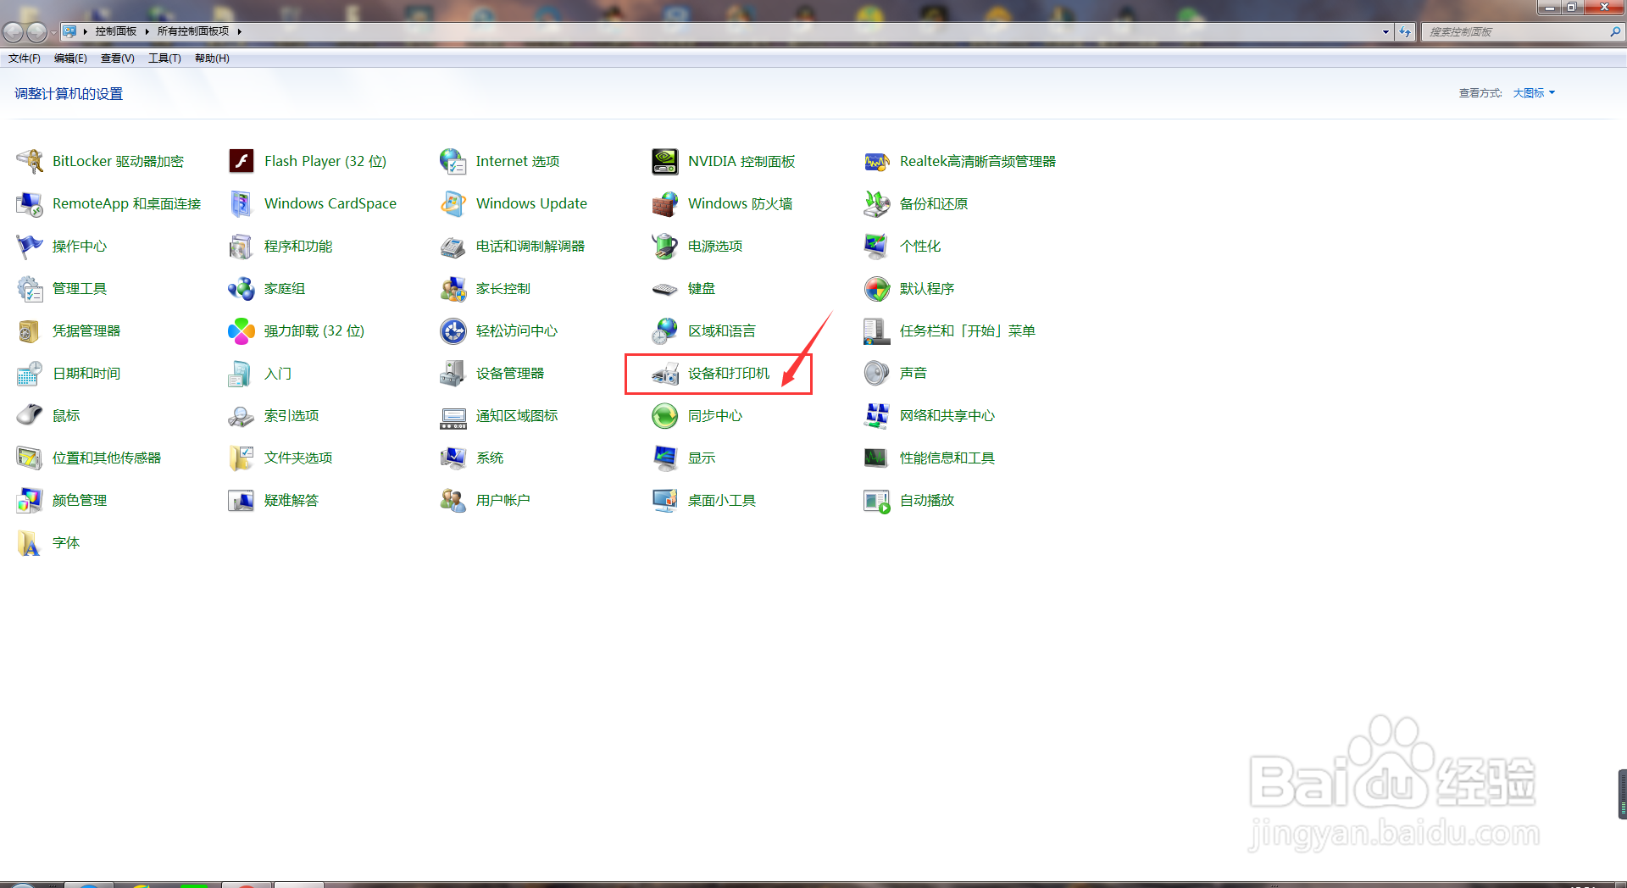This screenshot has height=888, width=1627.
Task: Open the 颜色管理 icon
Action: click(x=30, y=500)
